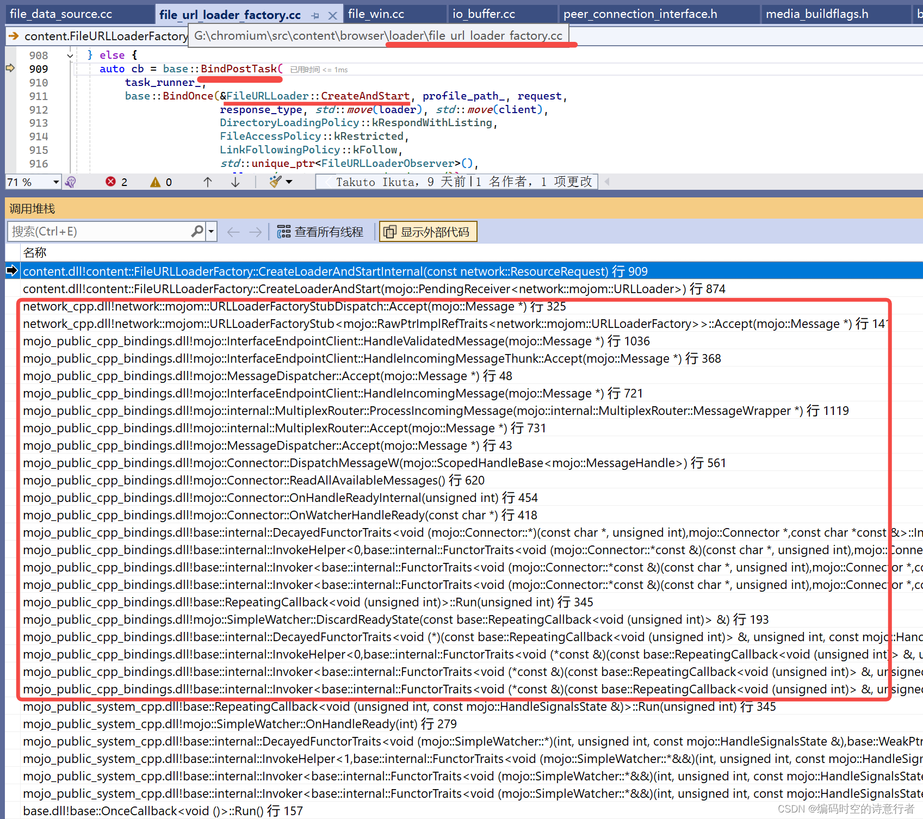Switch to file_data_source.cc tab

[x=61, y=14]
